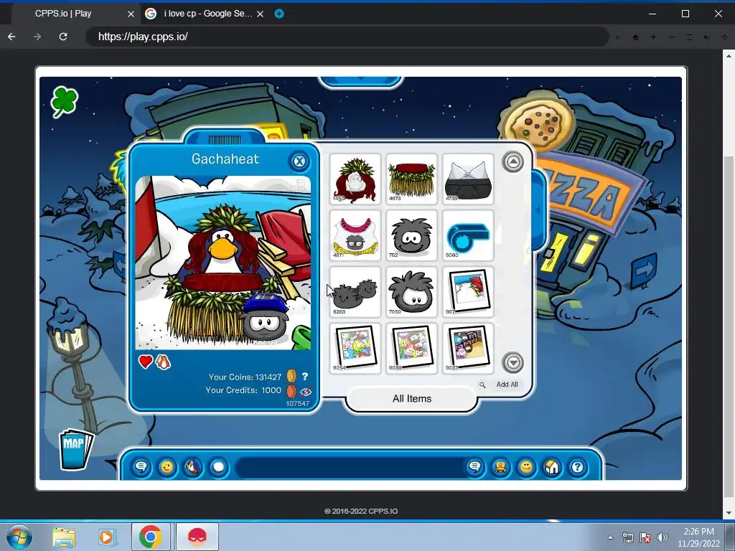
Task: Select the puffle photo background 9037
Action: (468, 348)
